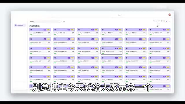Click the Claude logo on the claude_max 3183 card
This screenshot has width=185, height=104.
pyautogui.click(x=31, y=48)
